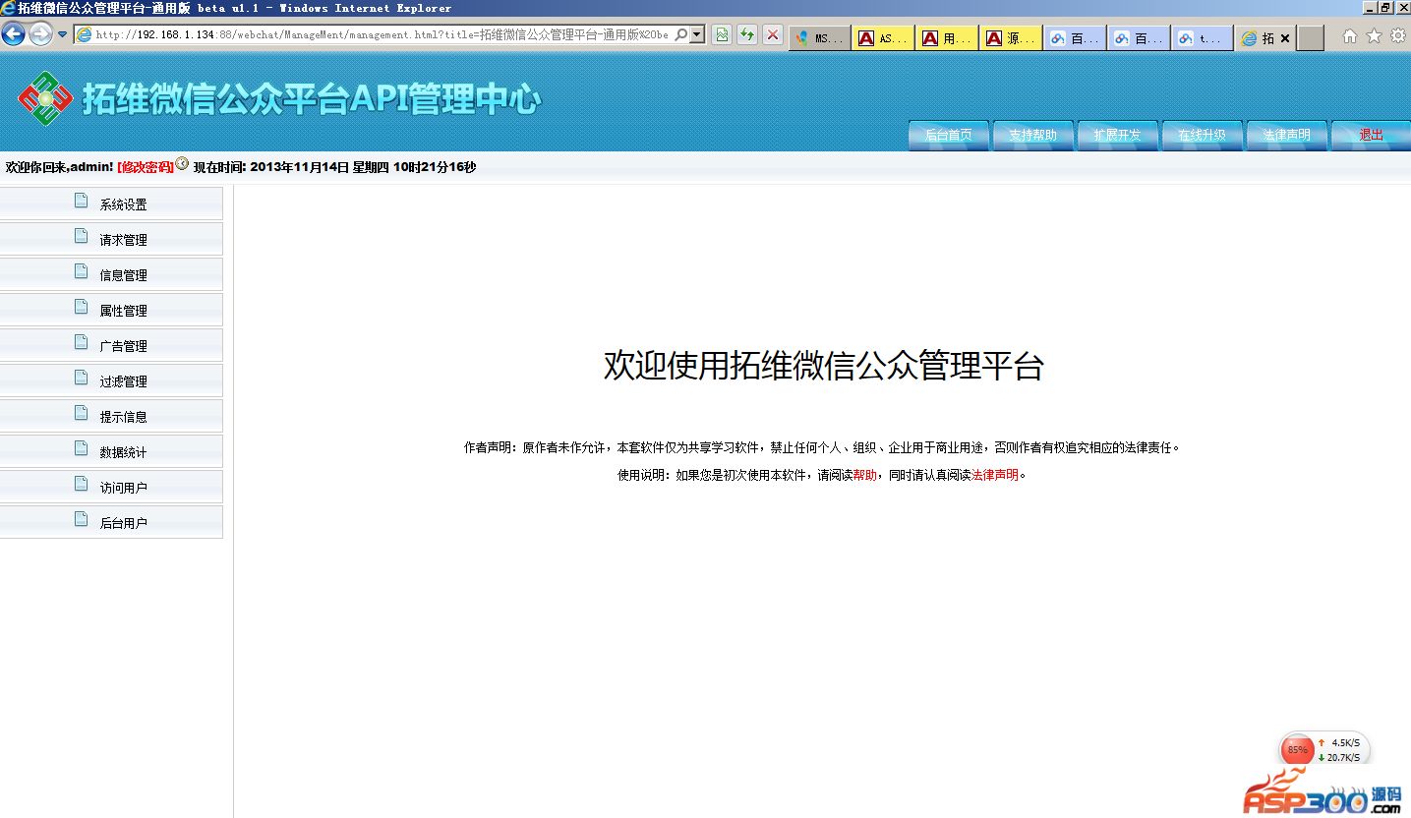
Task: Click the Compatibility View icon in address bar
Action: click(722, 35)
